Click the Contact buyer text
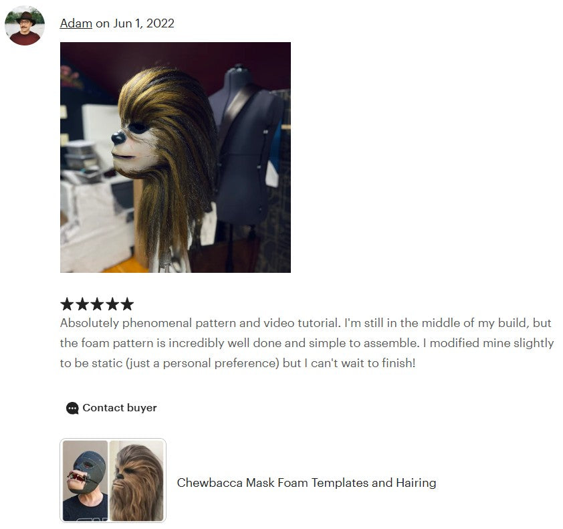Viewport: 563px width, 529px height. pyautogui.click(x=120, y=407)
